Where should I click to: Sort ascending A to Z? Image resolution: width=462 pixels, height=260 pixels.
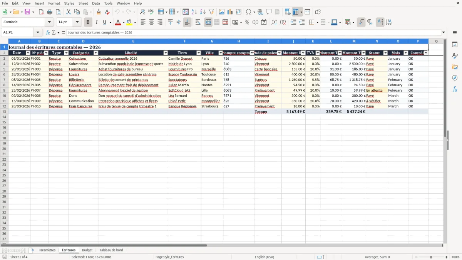[194, 12]
